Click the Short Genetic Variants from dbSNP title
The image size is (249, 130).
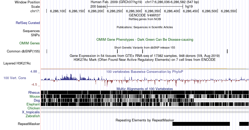click(145, 48)
